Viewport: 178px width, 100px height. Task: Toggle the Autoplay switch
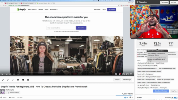tap(175, 97)
